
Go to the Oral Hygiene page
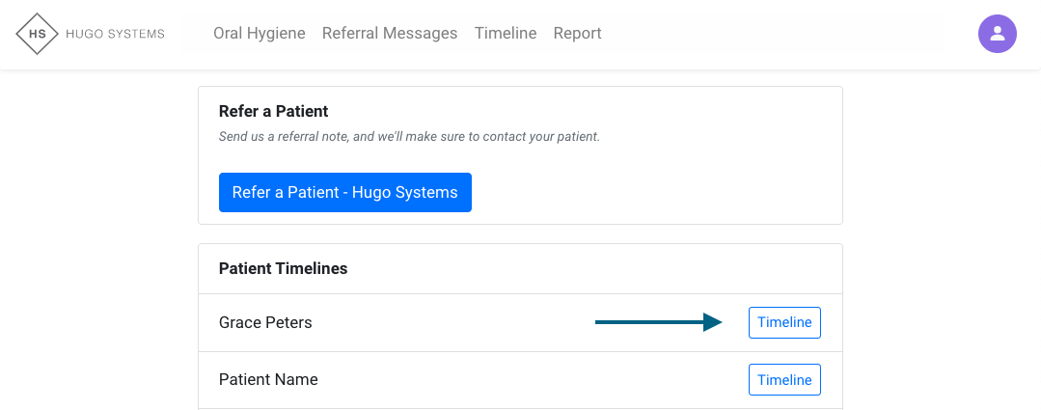click(259, 34)
